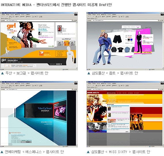Click the 5 box in Vogue Girl bottom bar
The image size is (164, 156).
coord(35,66)
